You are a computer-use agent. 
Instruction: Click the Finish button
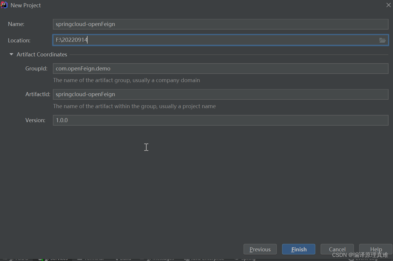click(x=298, y=249)
